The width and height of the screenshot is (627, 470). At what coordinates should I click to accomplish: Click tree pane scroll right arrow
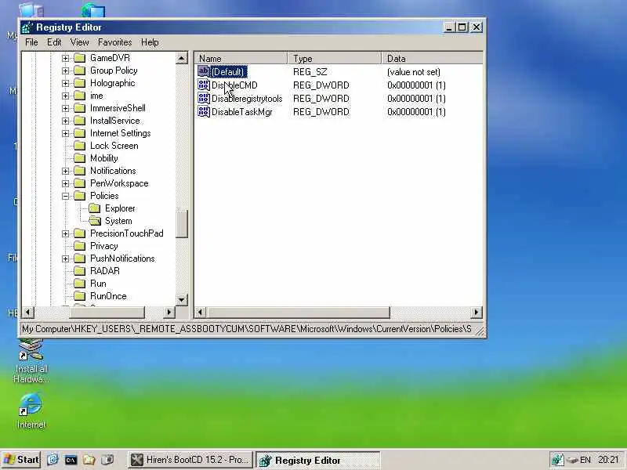coord(169,312)
